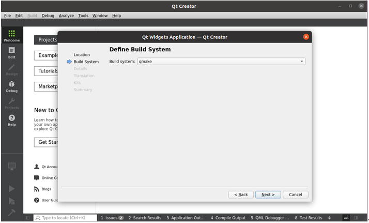Click the Start Debugging run icon
Image resolution: width=369 pixels, height=223 pixels.
click(12, 201)
